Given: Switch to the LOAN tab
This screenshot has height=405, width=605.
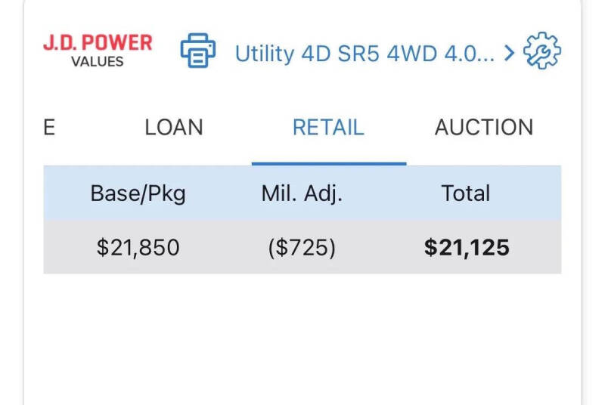Looking at the screenshot, I should (x=174, y=127).
